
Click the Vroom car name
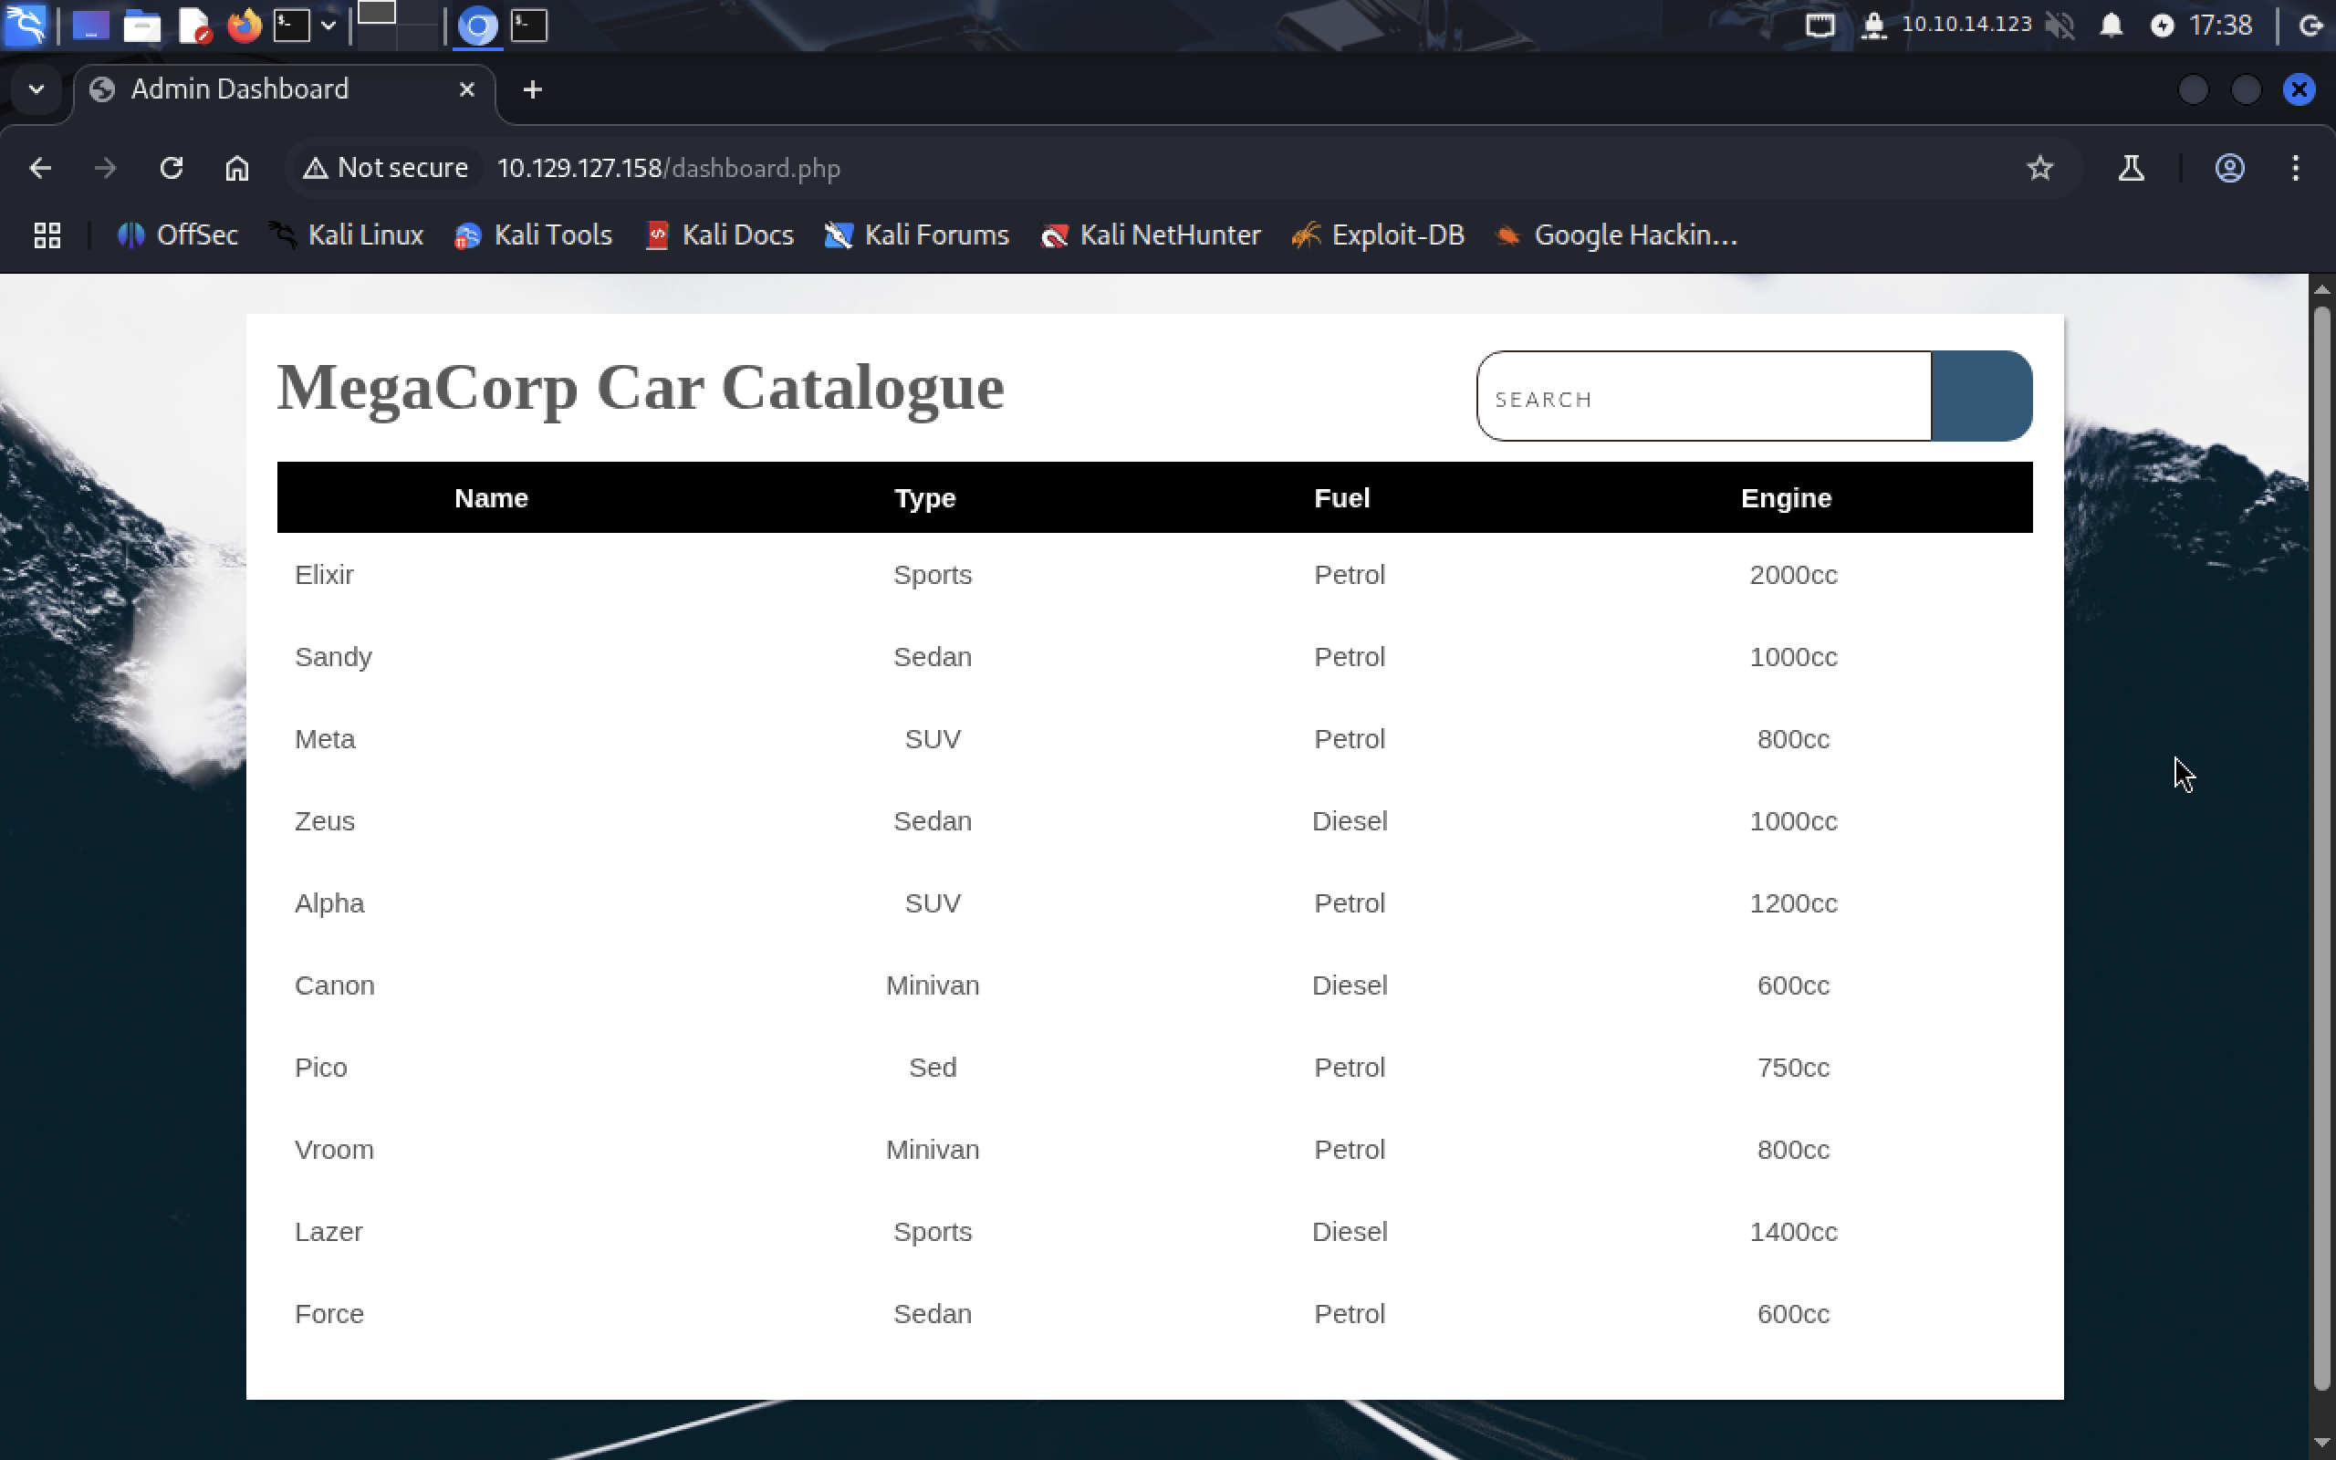pos(334,1149)
